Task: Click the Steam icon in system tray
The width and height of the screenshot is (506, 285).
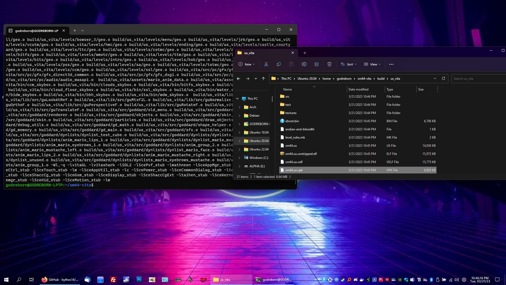Action: [343, 280]
